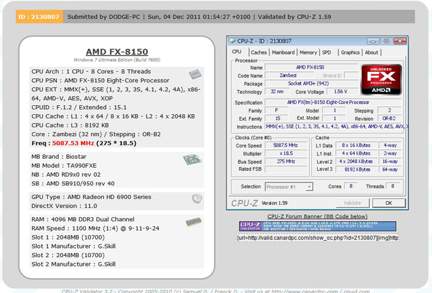
Task: Open the About tab
Action: tap(371, 52)
